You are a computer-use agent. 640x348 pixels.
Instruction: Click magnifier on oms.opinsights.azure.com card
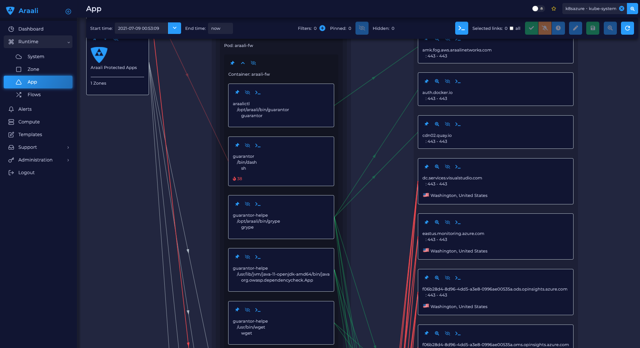(437, 333)
